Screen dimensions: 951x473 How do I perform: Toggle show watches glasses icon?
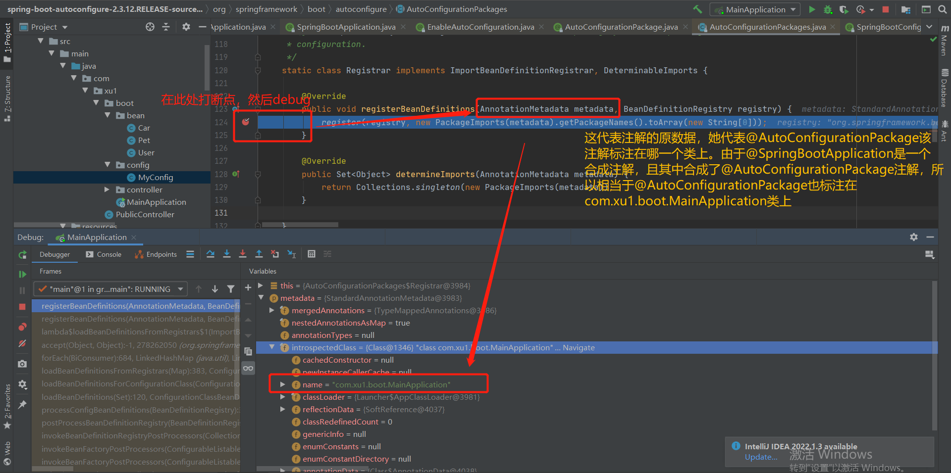tap(248, 368)
